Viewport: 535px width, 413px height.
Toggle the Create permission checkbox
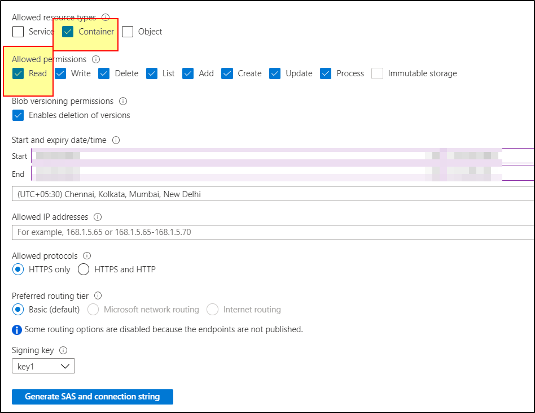(227, 73)
